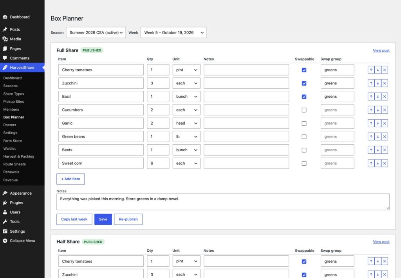Change the unit for Sweet corn

(x=186, y=163)
